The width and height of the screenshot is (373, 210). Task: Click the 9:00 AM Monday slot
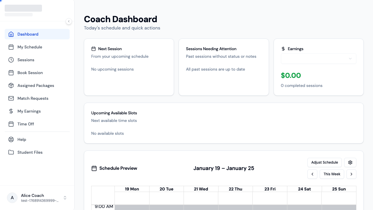click(132, 207)
